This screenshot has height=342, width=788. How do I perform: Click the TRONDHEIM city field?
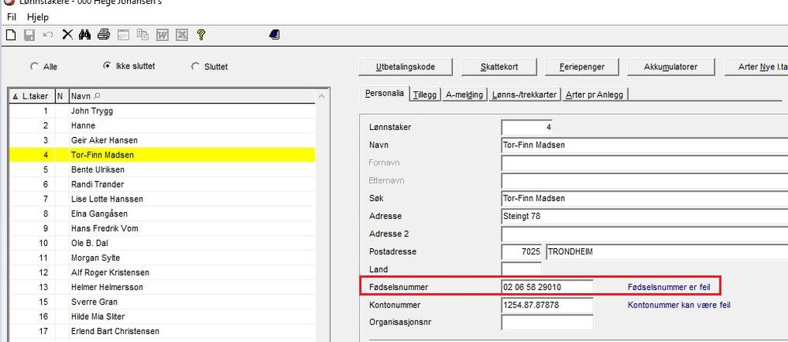tap(667, 251)
